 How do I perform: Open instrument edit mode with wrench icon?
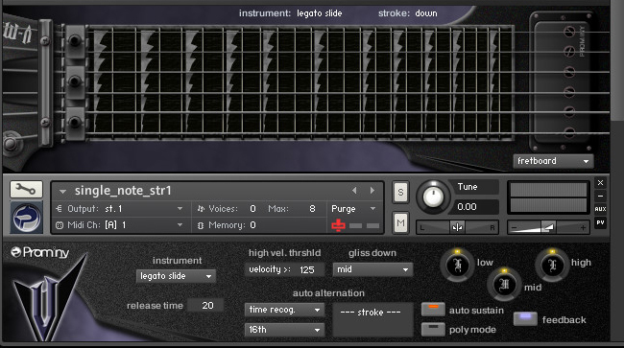(x=26, y=190)
